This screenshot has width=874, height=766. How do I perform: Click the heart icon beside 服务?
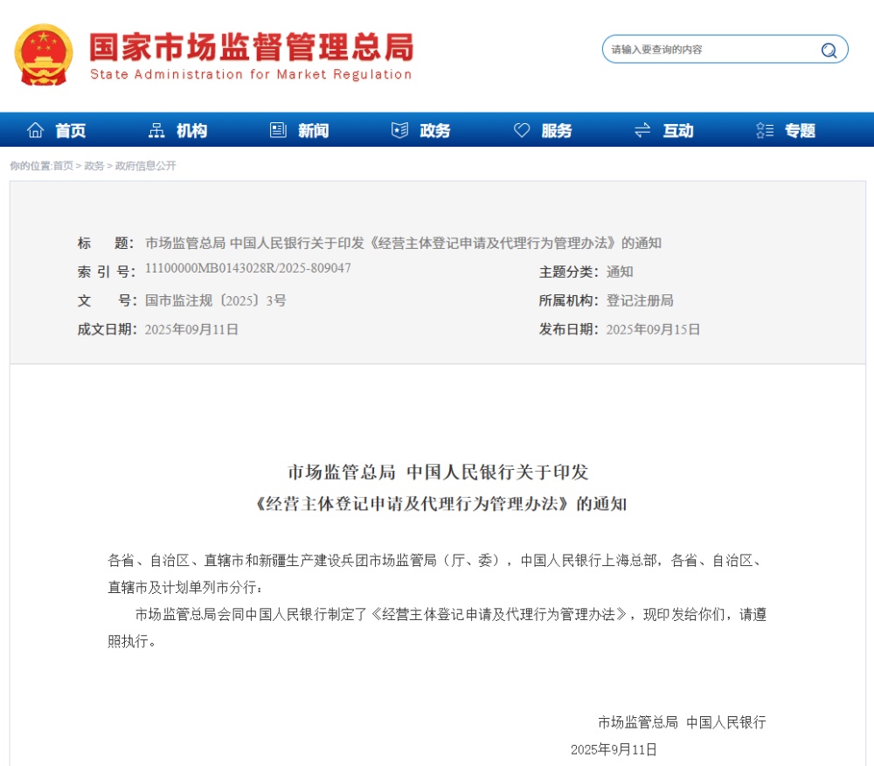point(522,130)
